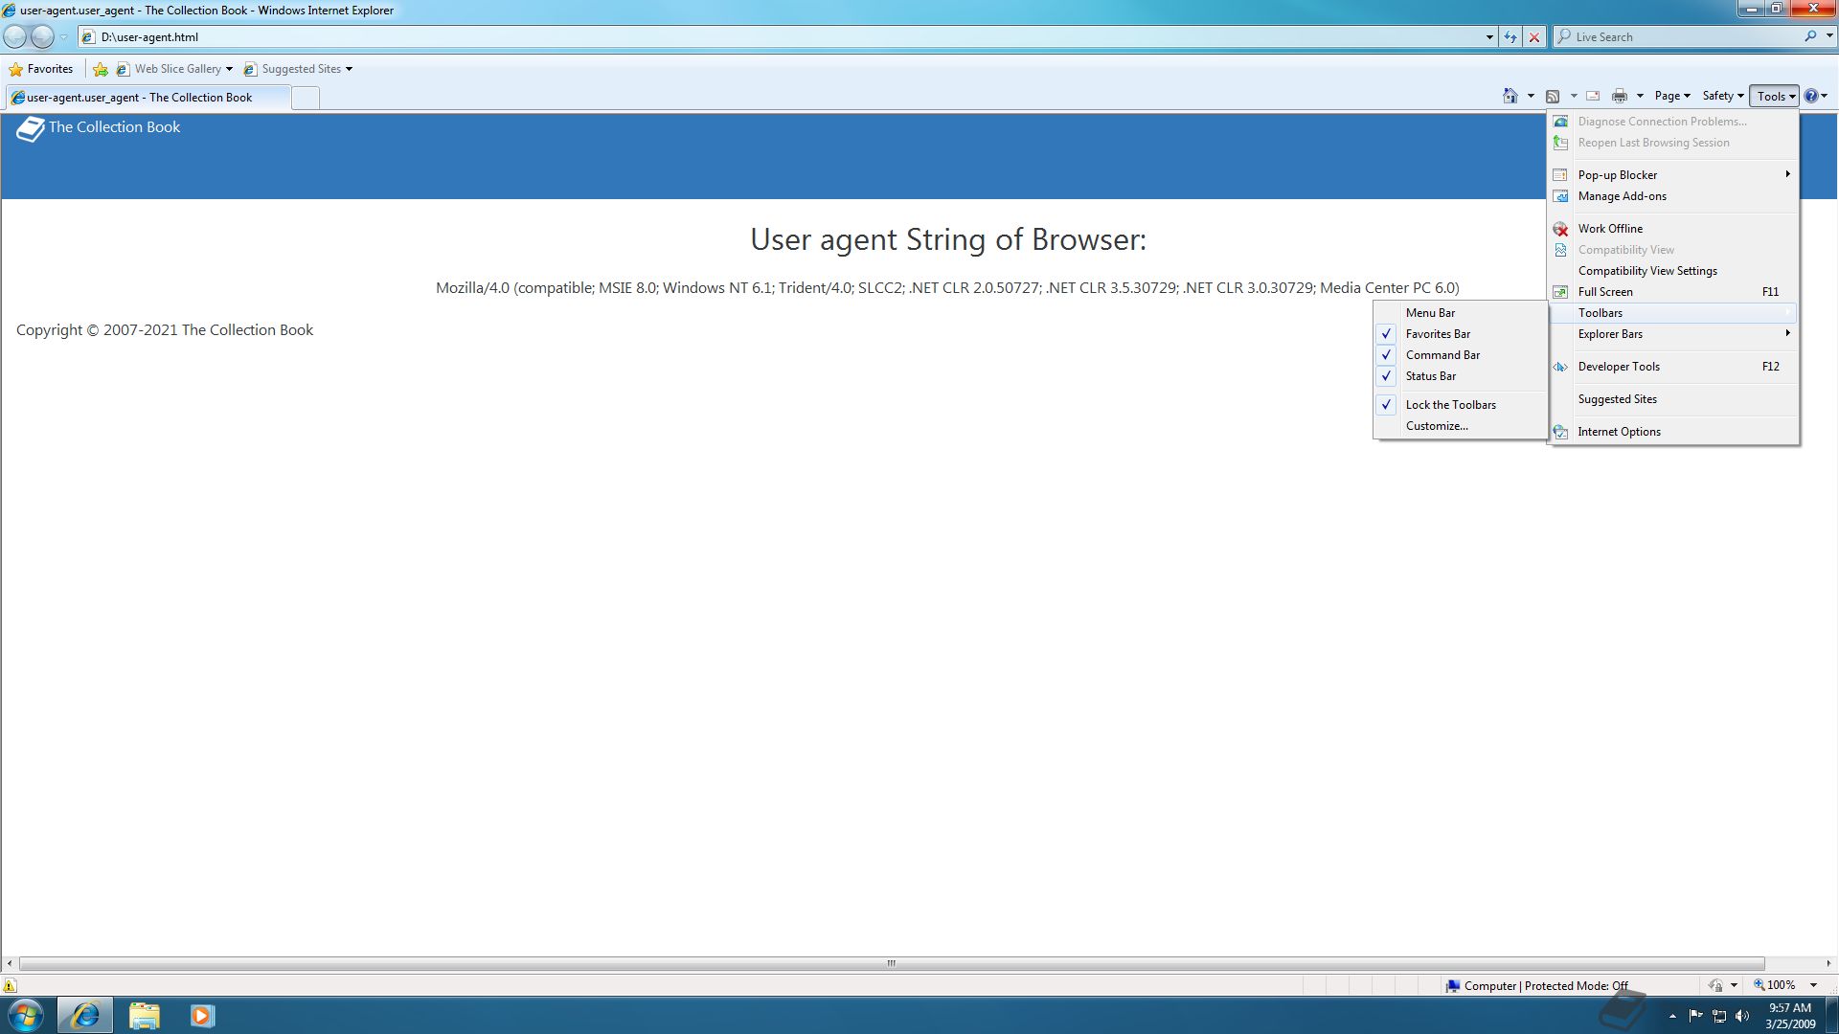
Task: Click the Favorites button
Action: point(41,69)
